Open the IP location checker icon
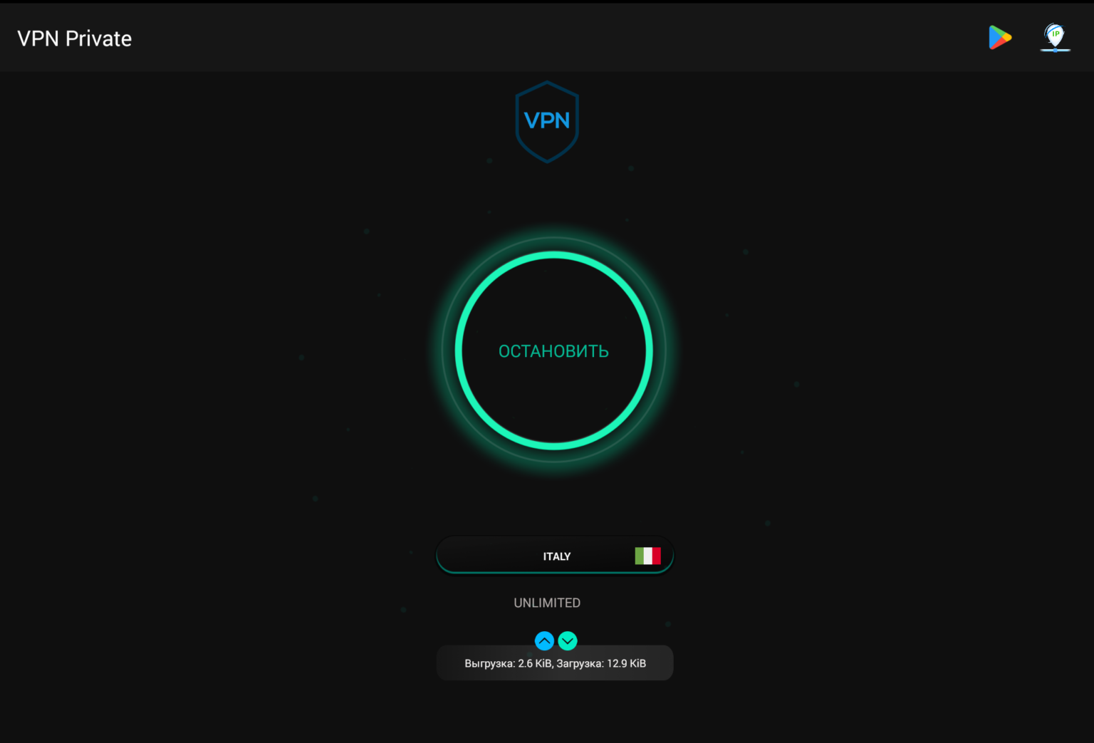Image resolution: width=1094 pixels, height=743 pixels. click(1055, 38)
